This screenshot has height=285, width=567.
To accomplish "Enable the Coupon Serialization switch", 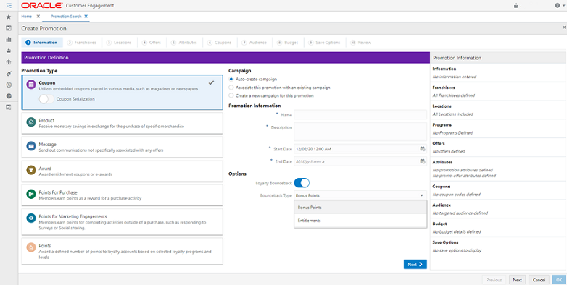I will coord(46,99).
